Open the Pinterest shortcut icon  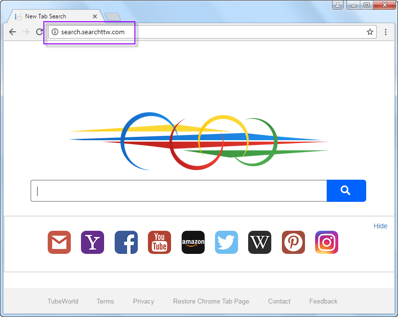[293, 242]
